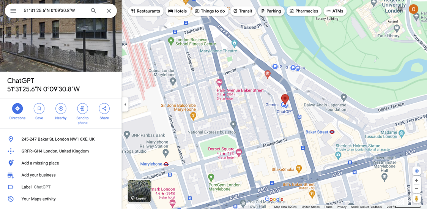
Task: Click the Qubea London Marylebone pin
Action: [173, 81]
